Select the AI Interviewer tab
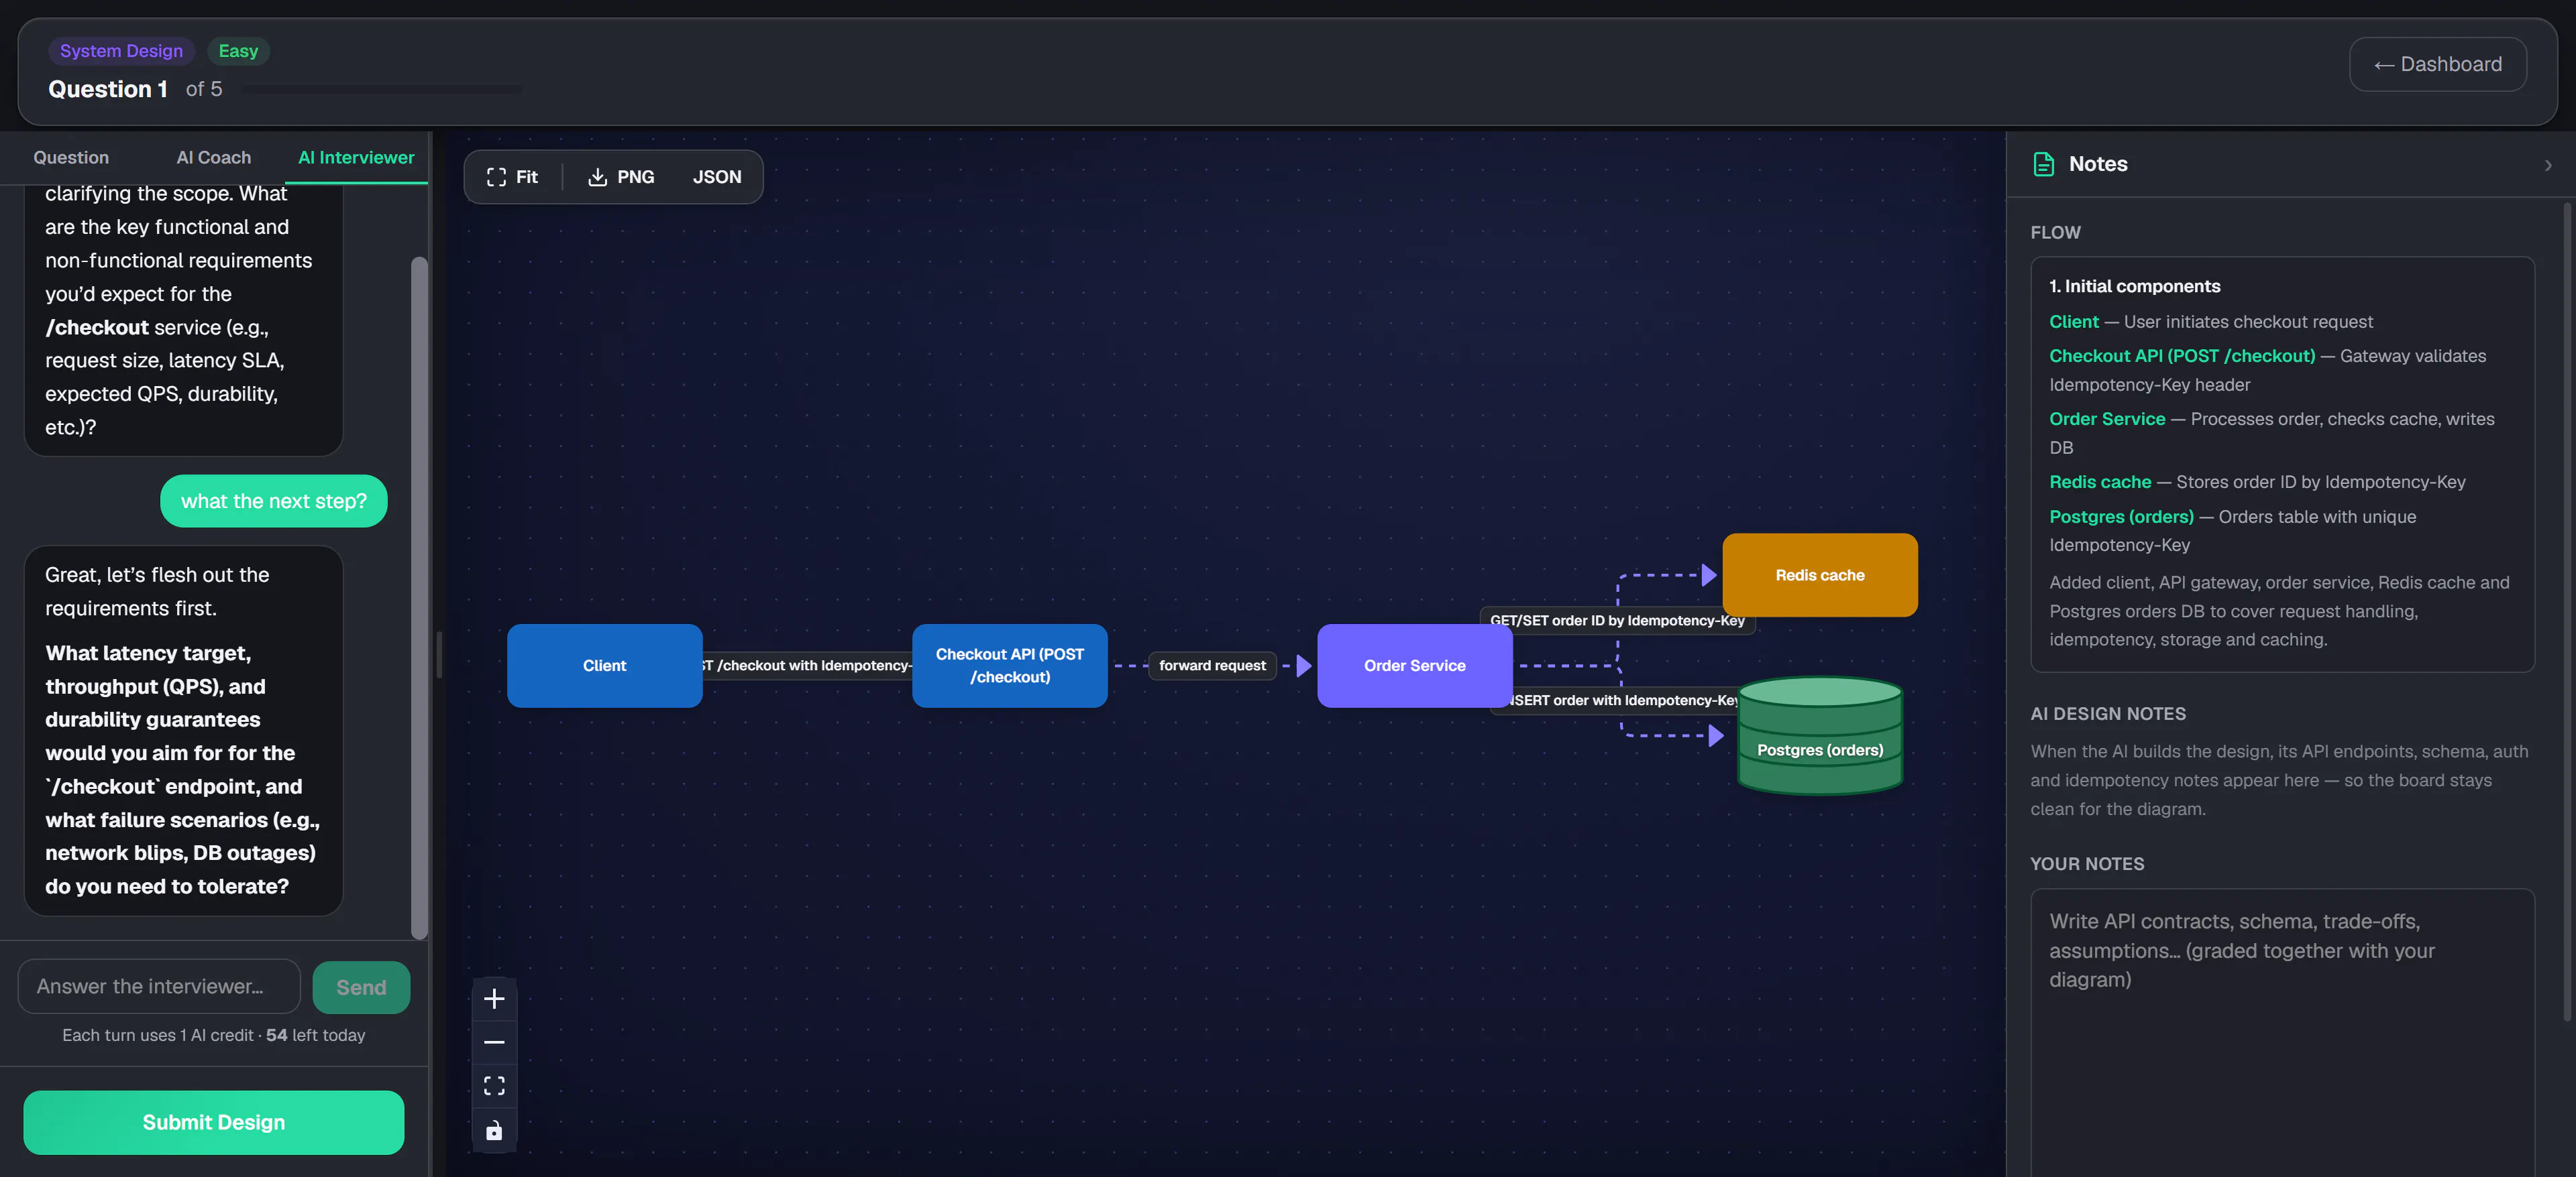2576x1177 pixels. coord(356,158)
